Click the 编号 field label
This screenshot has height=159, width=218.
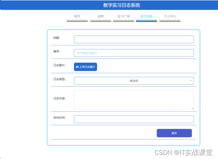pyautogui.click(x=57, y=51)
